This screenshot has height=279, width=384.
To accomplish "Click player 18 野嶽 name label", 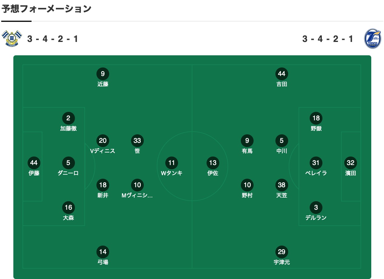I will click(316, 129).
